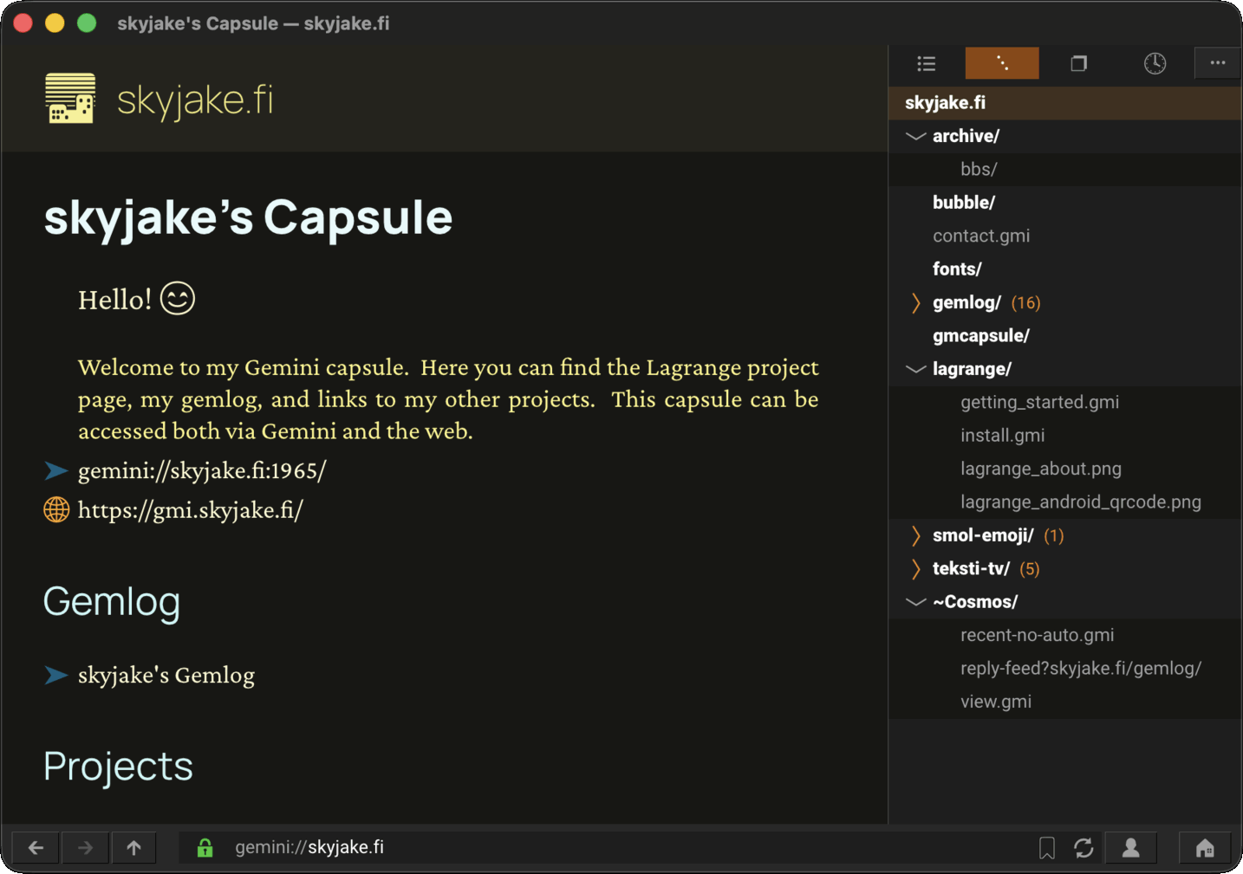The image size is (1243, 874).
Task: Open the sidebar three-dots more menu
Action: 1218,63
